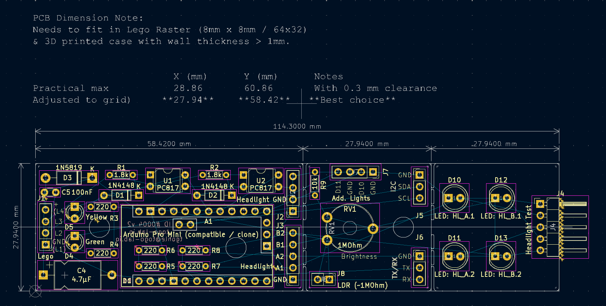Click the D10 LED footprint
Screen dimensions: 606x306
coord(454,198)
